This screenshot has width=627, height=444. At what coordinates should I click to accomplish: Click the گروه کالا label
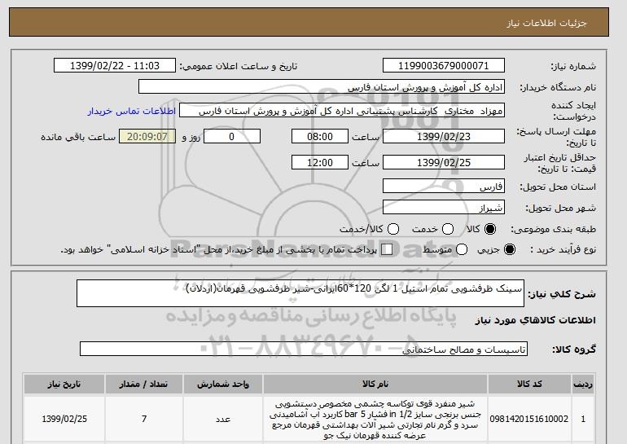coord(574,349)
